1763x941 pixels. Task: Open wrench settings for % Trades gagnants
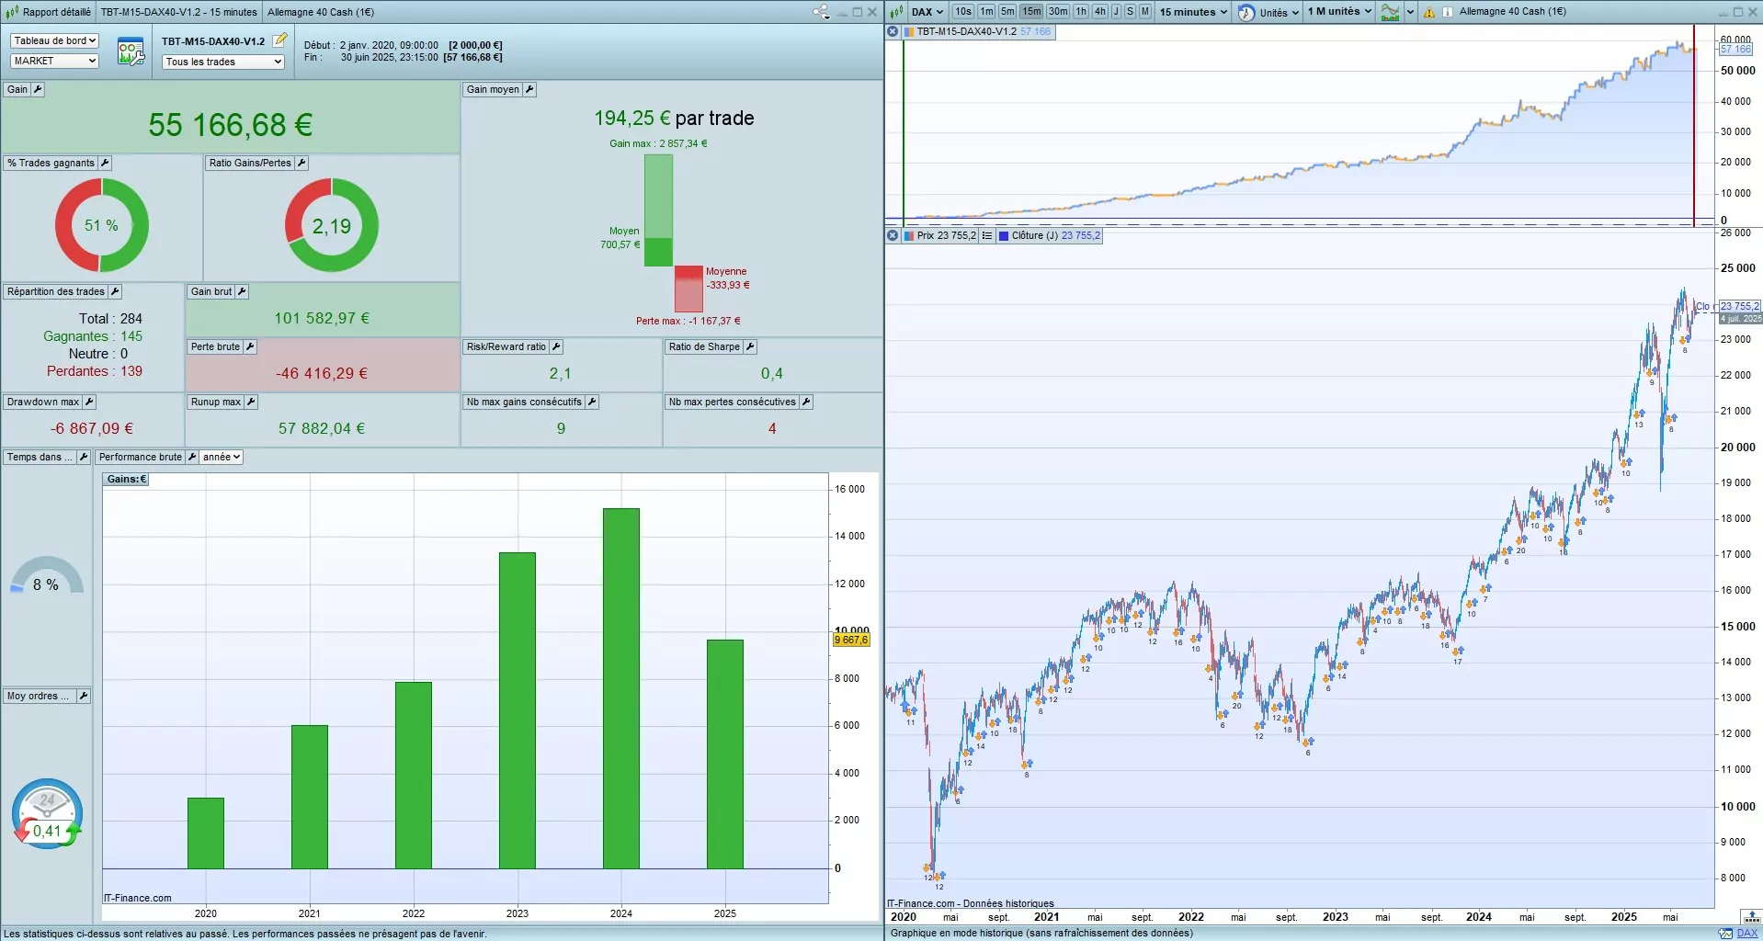tap(105, 163)
